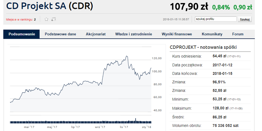Click the add-to-portfolio wallet icon
The image size is (262, 131).
coord(54,19)
